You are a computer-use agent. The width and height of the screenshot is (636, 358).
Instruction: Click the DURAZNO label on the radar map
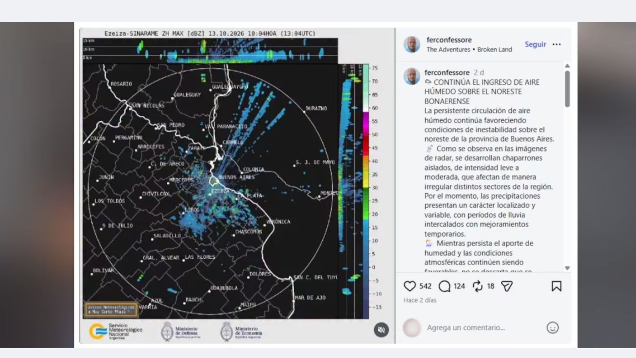(x=316, y=108)
